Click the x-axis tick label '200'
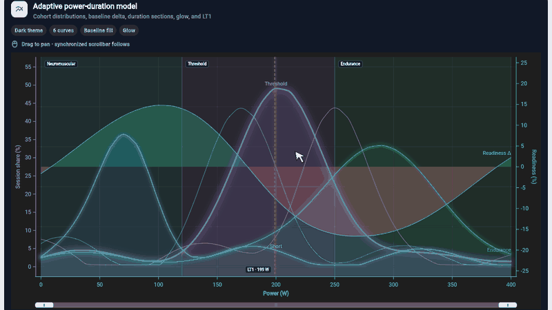This screenshot has height=310, width=552. pos(276,285)
